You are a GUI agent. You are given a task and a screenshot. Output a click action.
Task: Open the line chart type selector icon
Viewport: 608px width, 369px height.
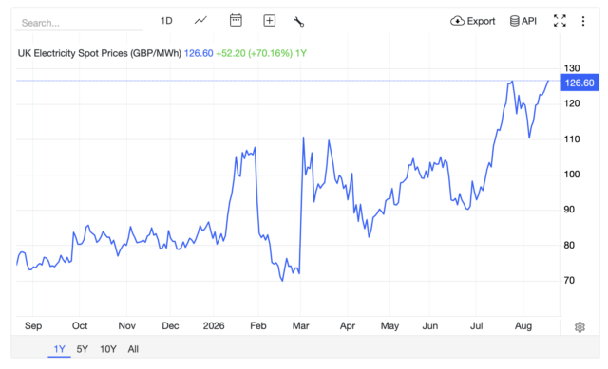tap(200, 20)
